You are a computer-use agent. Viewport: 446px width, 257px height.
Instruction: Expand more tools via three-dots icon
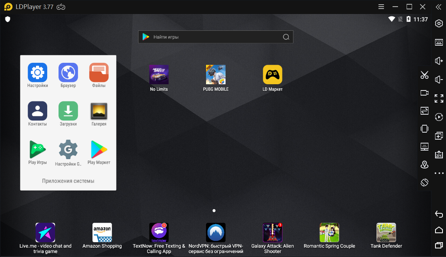pos(439,173)
